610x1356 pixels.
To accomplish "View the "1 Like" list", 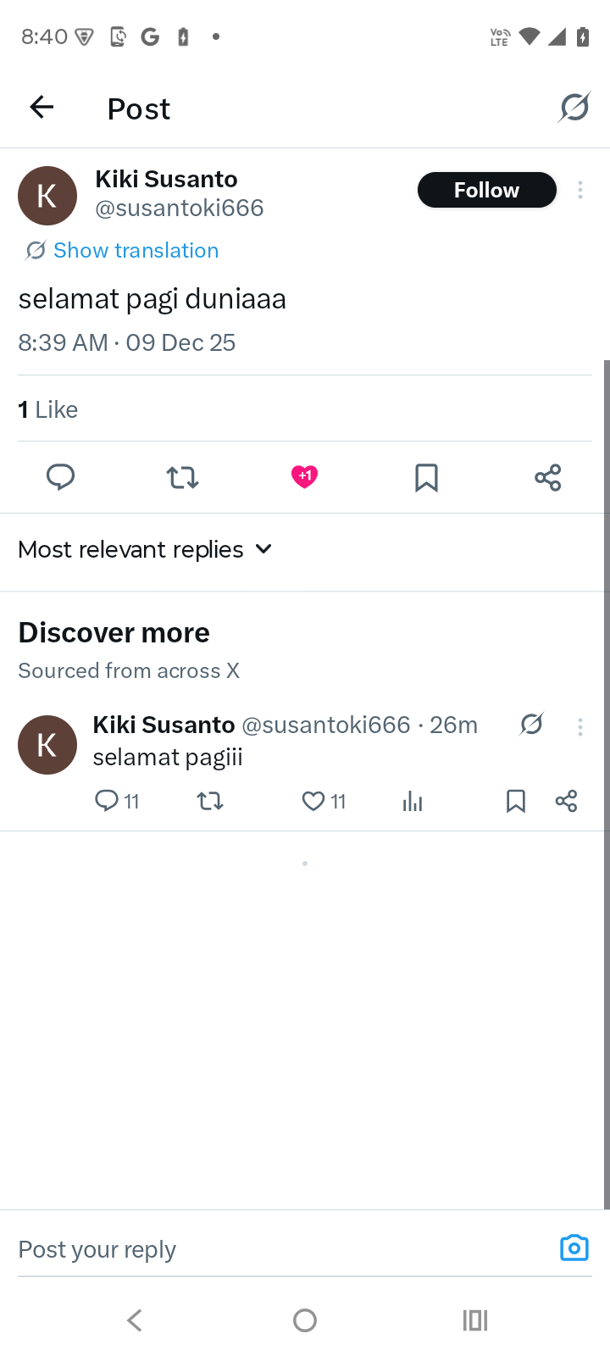I will [x=48, y=409].
